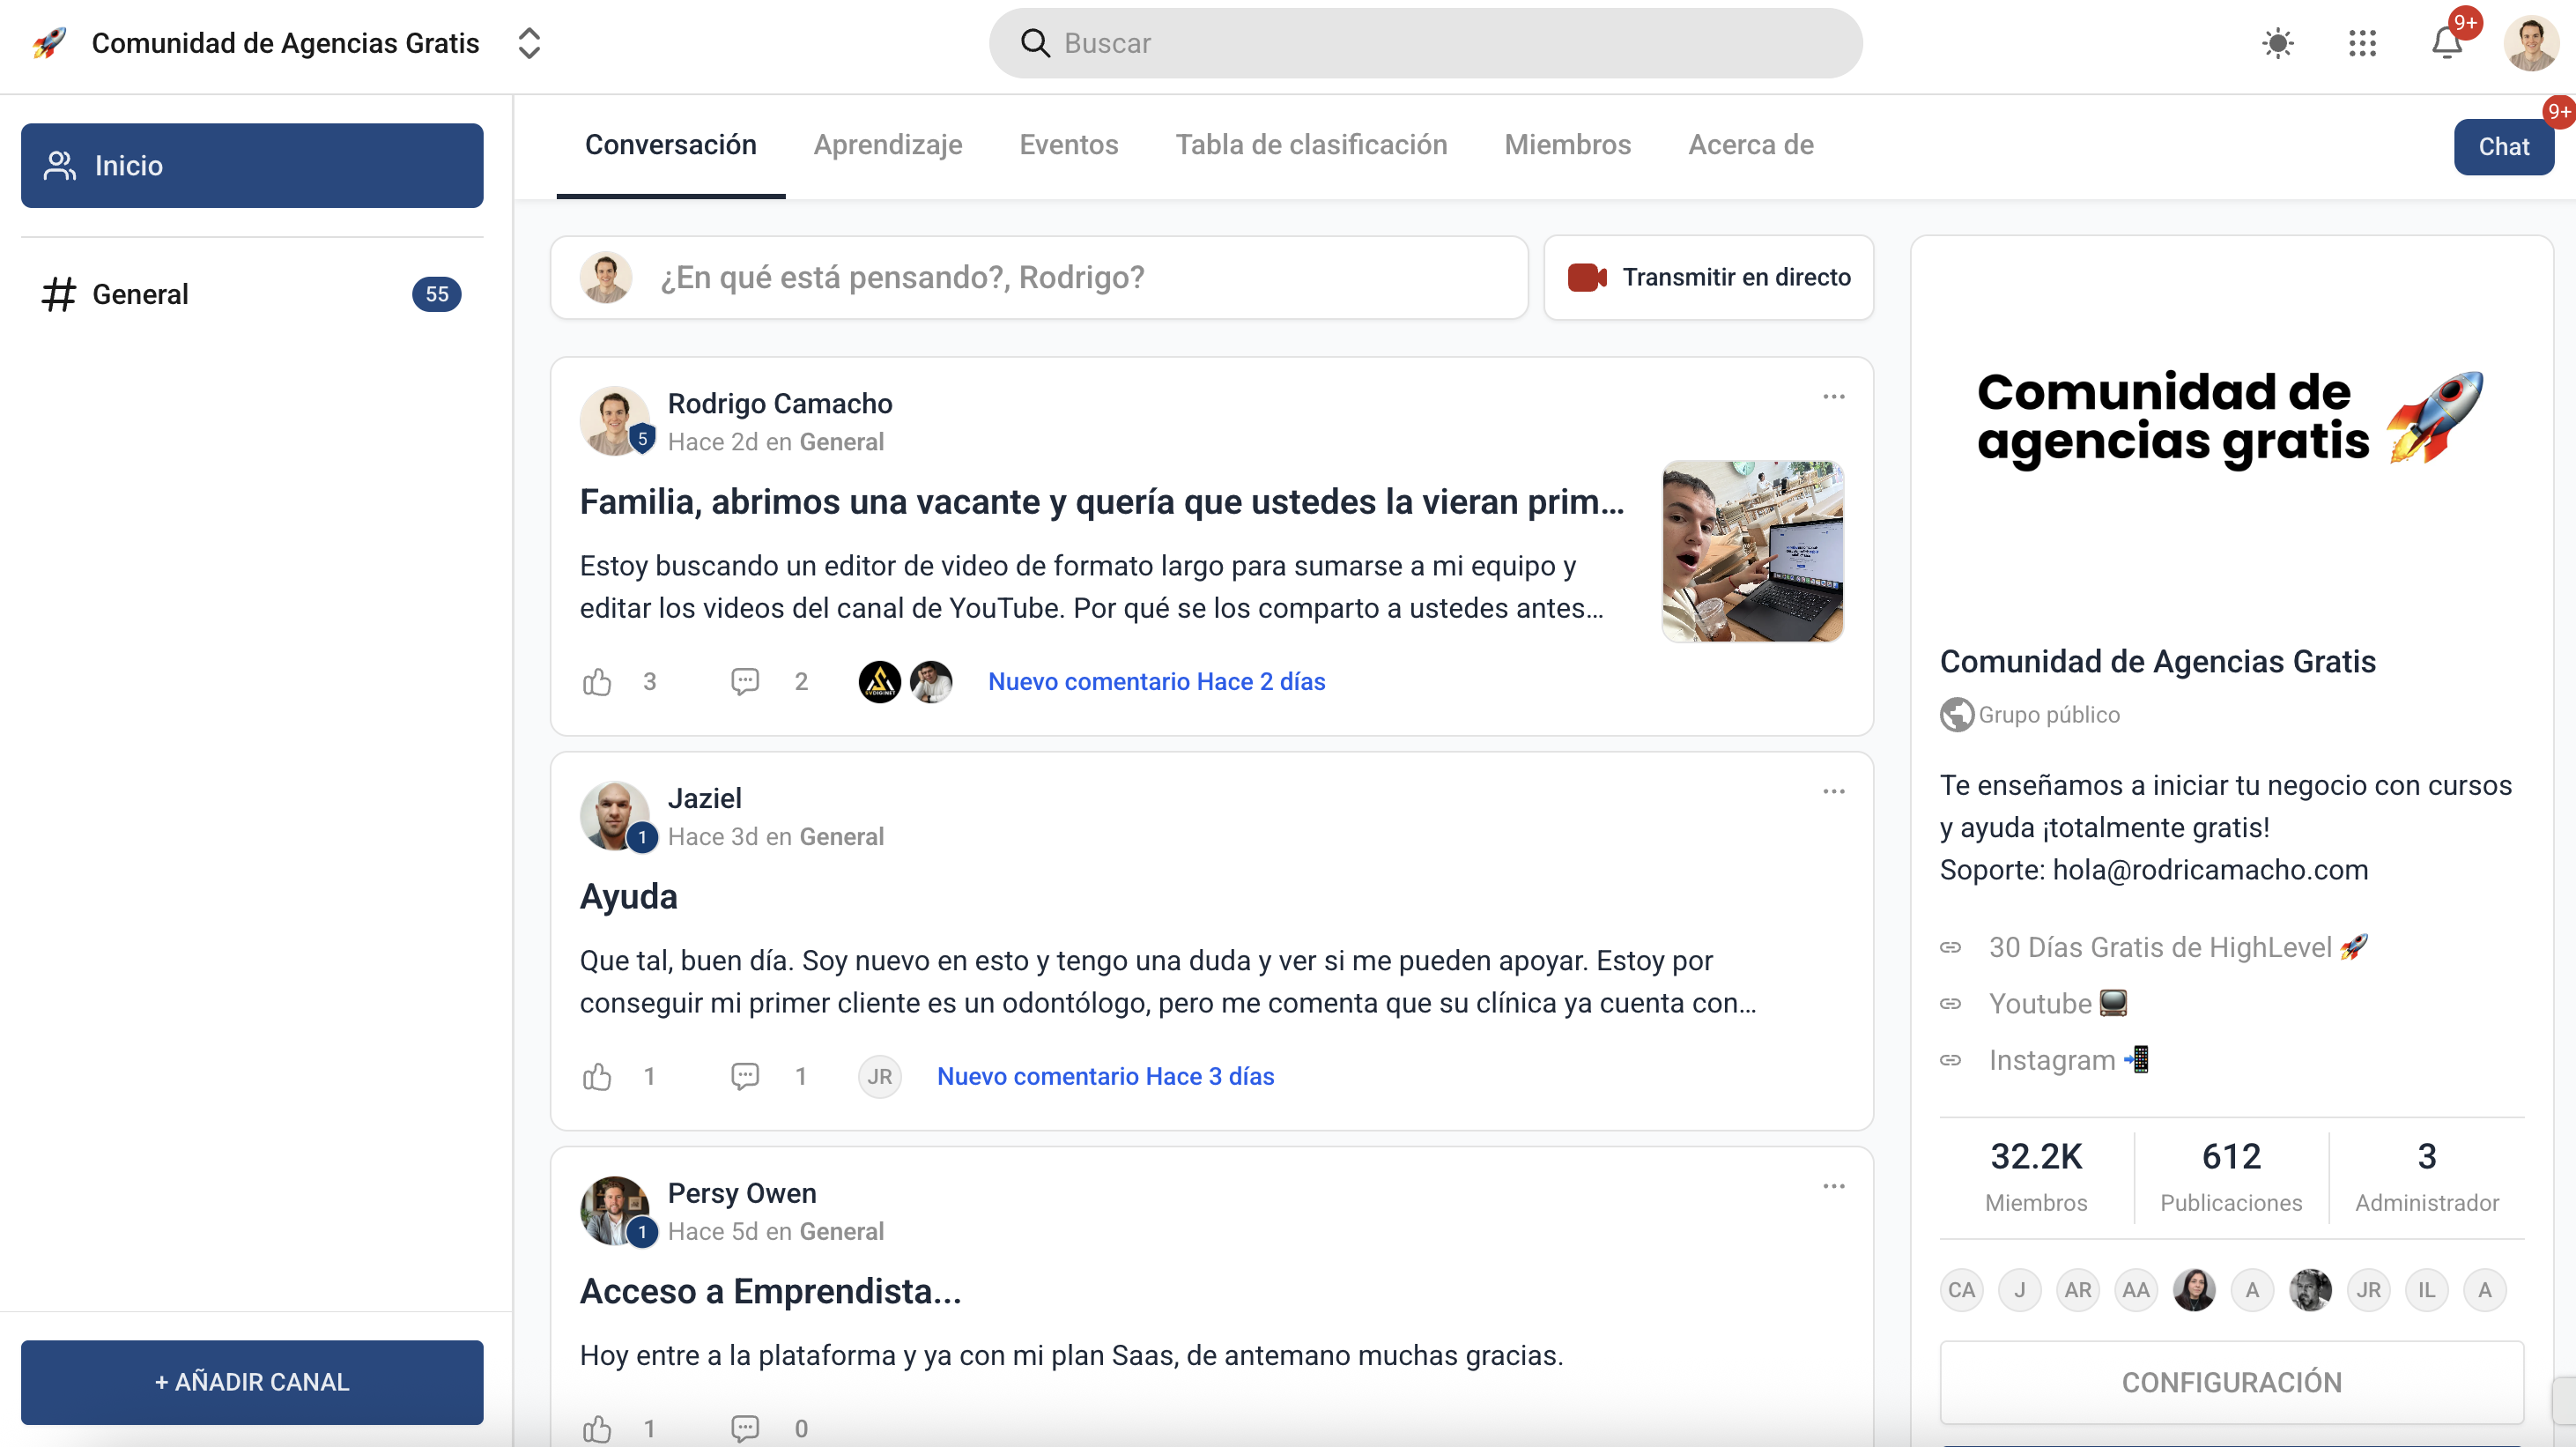Click Jaziel's avatar
This screenshot has width=2576, height=1447.
point(614,816)
